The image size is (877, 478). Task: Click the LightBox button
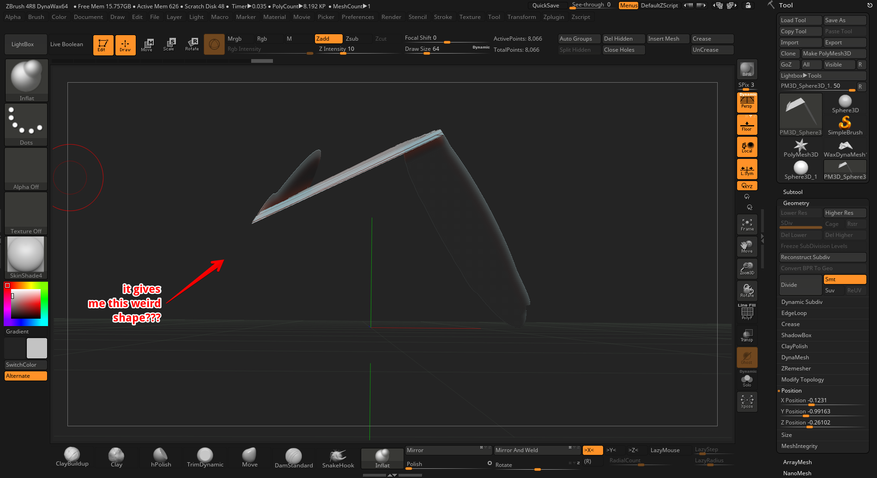click(26, 44)
